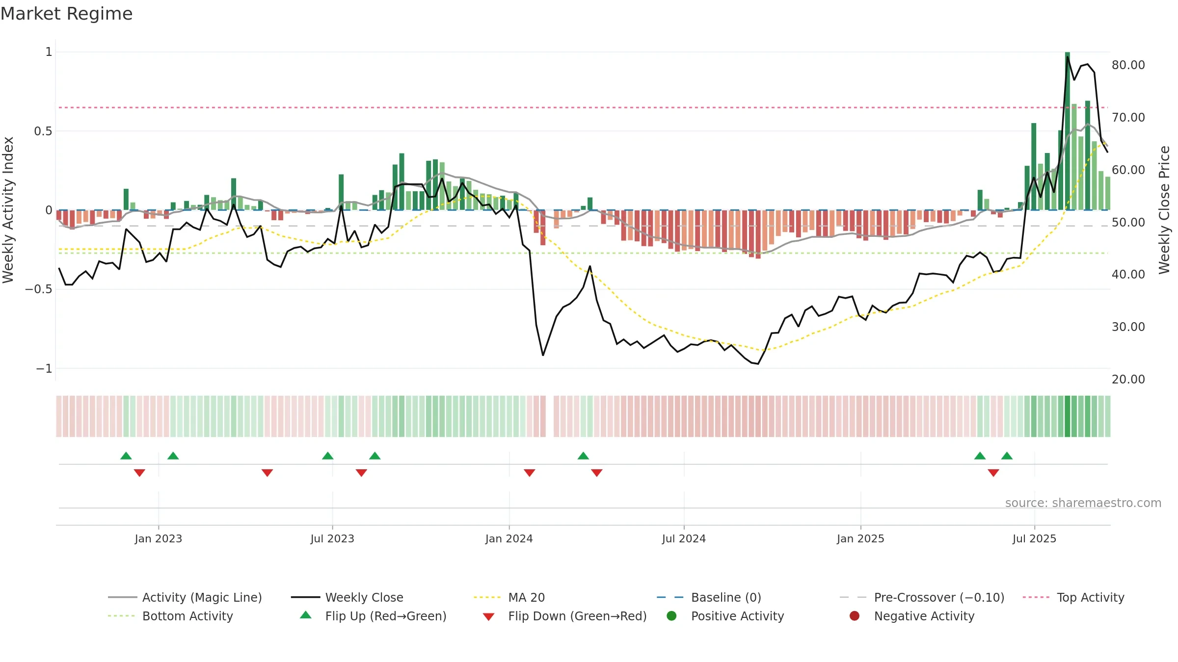Click the last red flip-down marker before Jul 2025
This screenshot has height=662, width=1178.
pos(993,473)
